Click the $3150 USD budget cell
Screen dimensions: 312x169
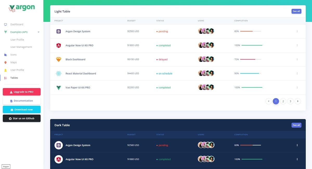(x=133, y=60)
